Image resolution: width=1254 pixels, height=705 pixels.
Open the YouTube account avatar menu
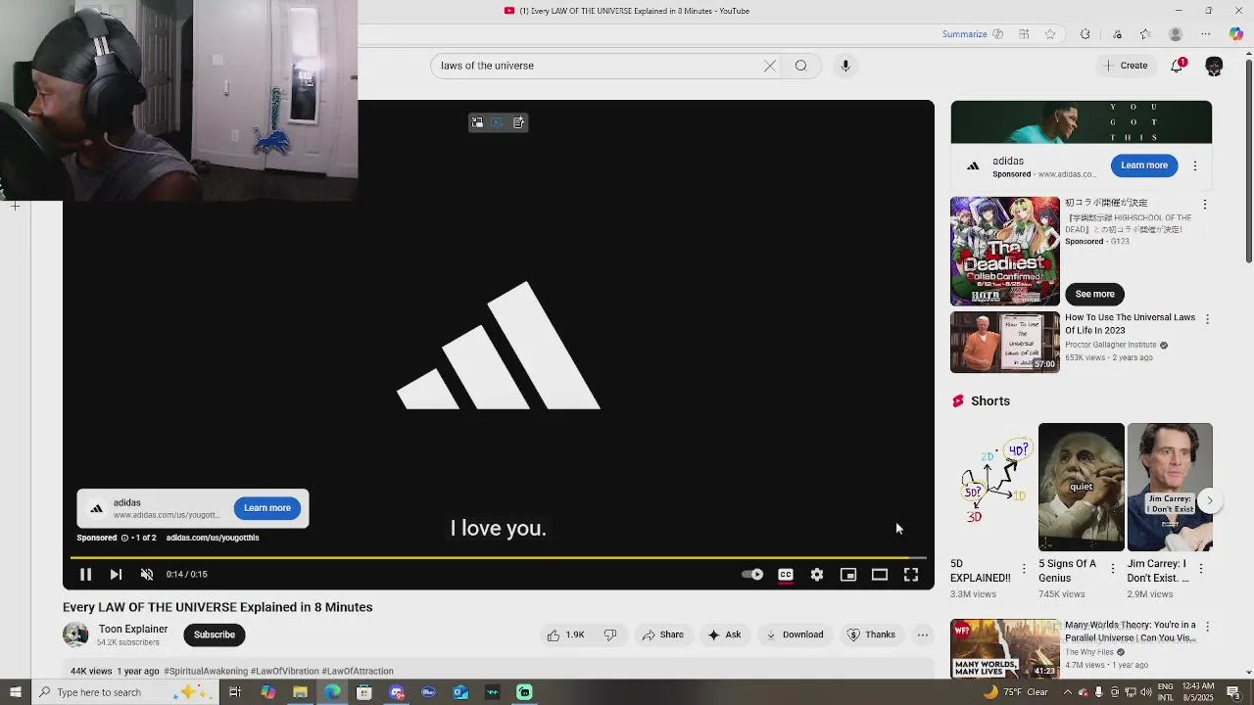(1214, 66)
